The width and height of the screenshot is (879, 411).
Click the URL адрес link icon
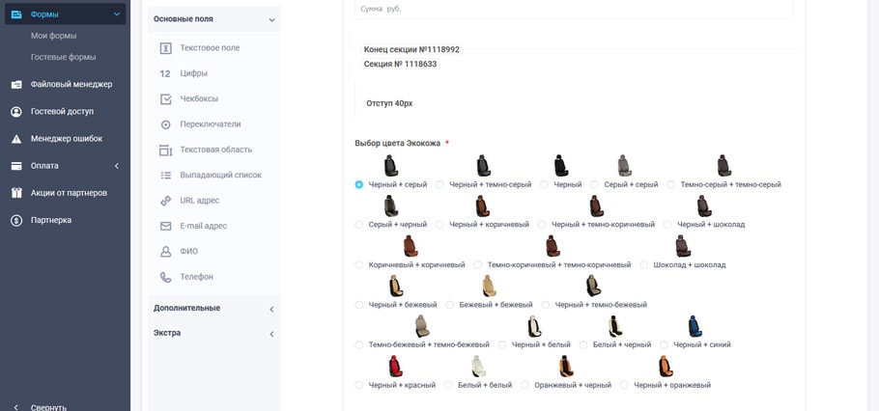165,201
